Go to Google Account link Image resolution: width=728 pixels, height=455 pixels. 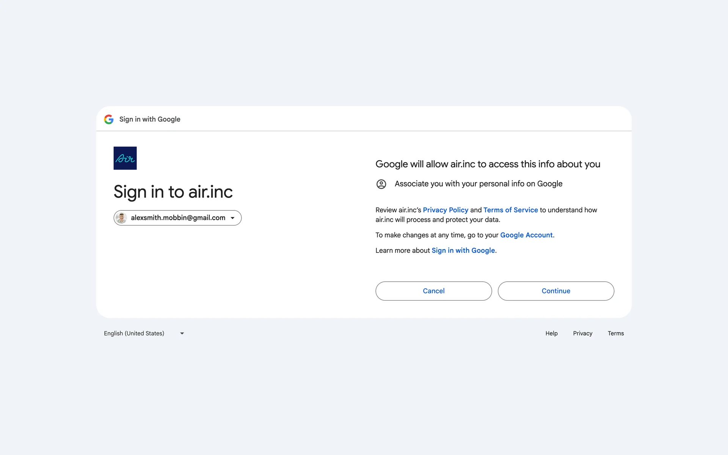coord(526,235)
